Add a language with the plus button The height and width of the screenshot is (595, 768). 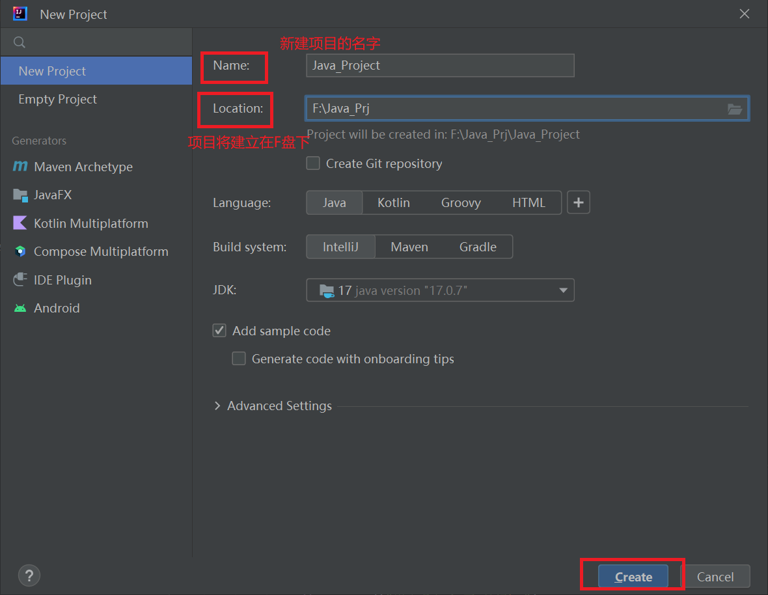click(x=579, y=202)
